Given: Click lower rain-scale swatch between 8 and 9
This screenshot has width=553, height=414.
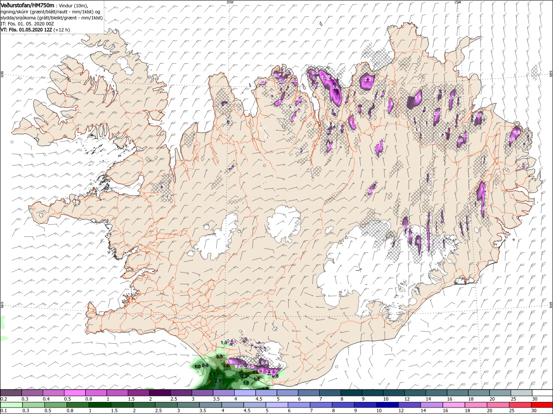Looking at the screenshot, I should click(x=343, y=405).
